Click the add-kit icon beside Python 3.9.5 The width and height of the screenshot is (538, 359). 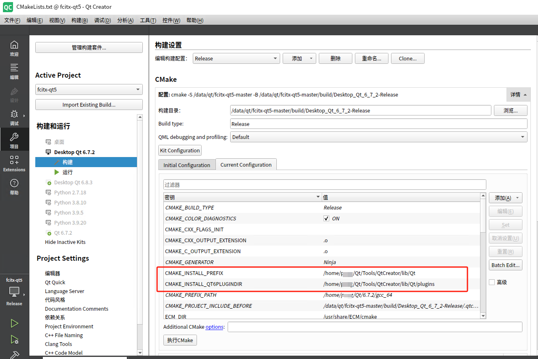tap(49, 213)
